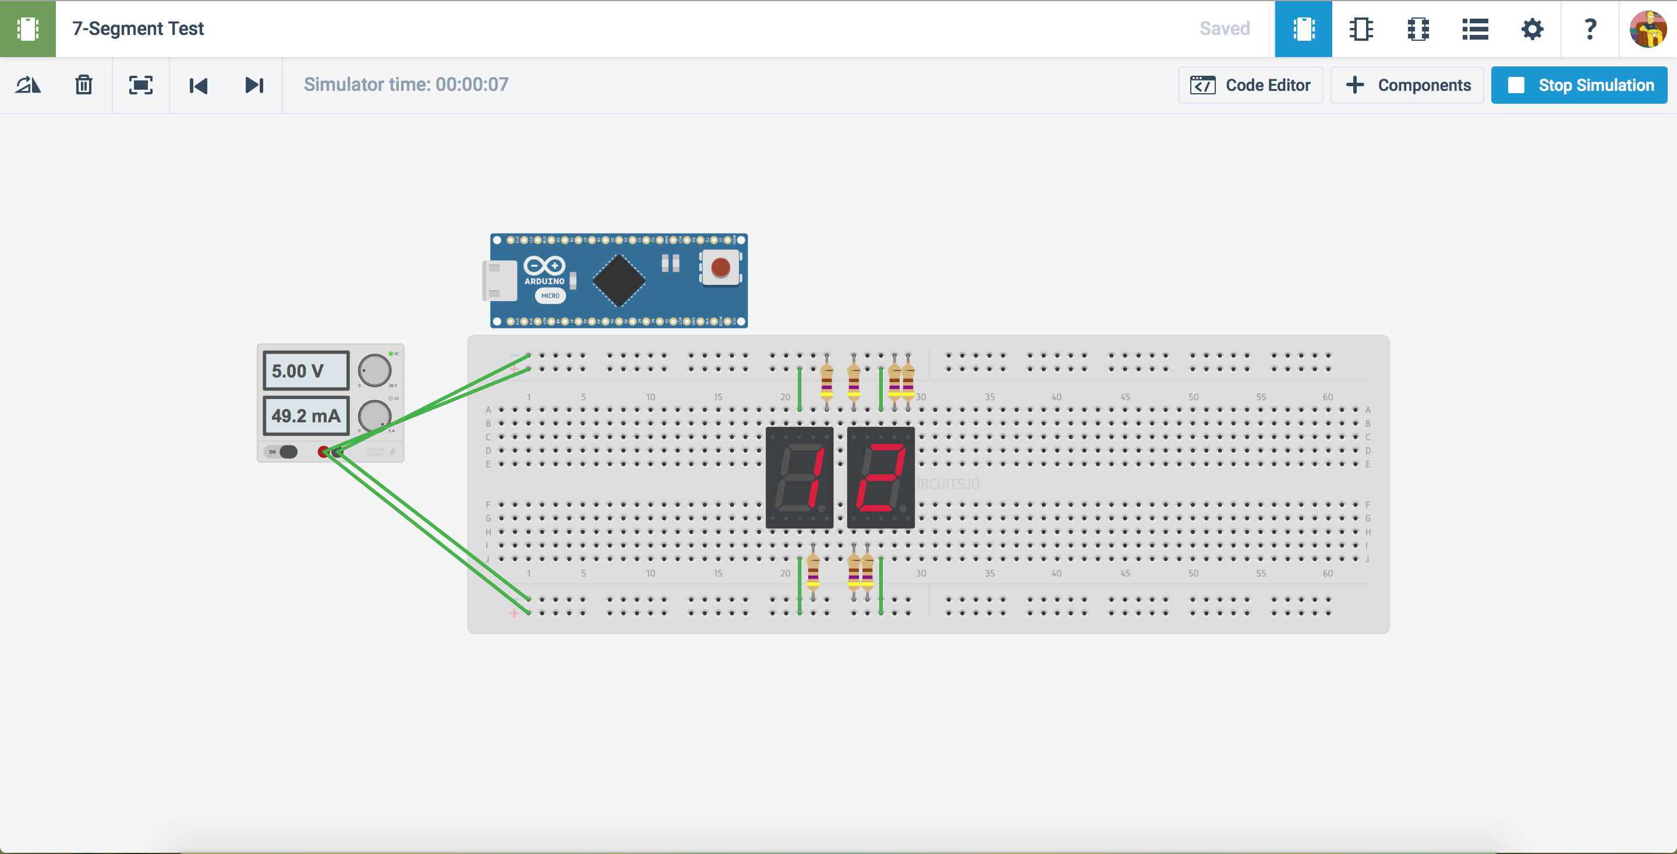Click the zoom-to-fit icon
Viewport: 1677px width, 854px height.
(x=140, y=85)
